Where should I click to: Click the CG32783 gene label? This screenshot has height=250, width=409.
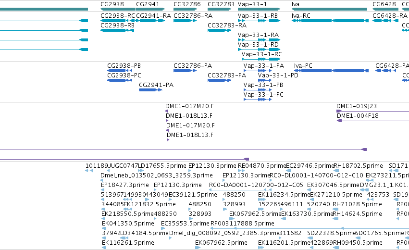[x=221, y=4]
